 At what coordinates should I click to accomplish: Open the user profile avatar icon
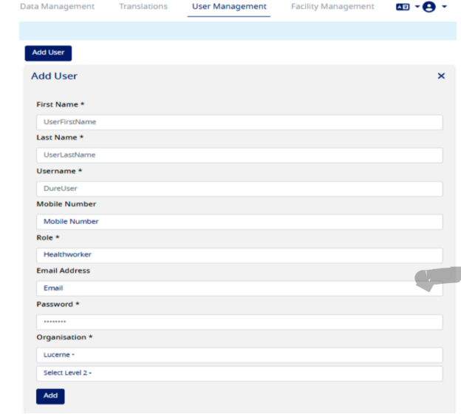tap(429, 7)
